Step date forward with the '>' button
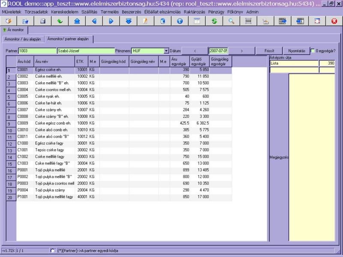The width and height of the screenshot is (343, 257). click(x=242, y=51)
